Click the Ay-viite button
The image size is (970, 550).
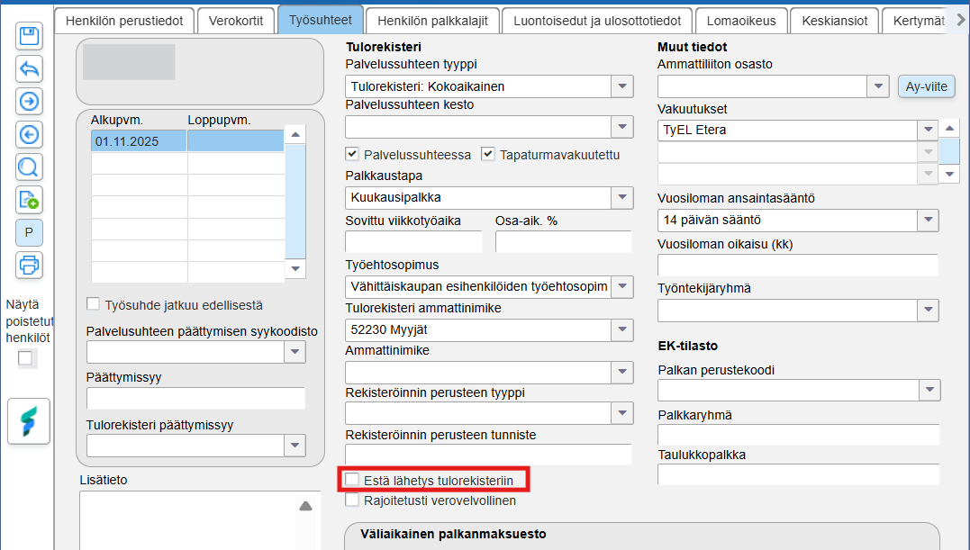(x=926, y=86)
